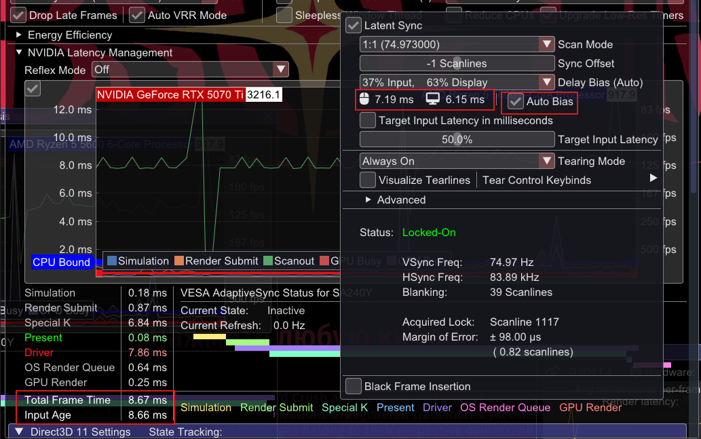701x439 pixels.
Task: Click the purple Driver timeline legend label
Action: (x=437, y=408)
